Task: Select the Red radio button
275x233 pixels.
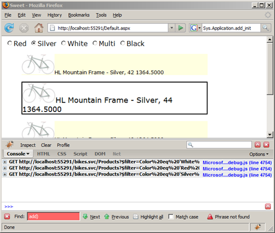Action: (10, 43)
